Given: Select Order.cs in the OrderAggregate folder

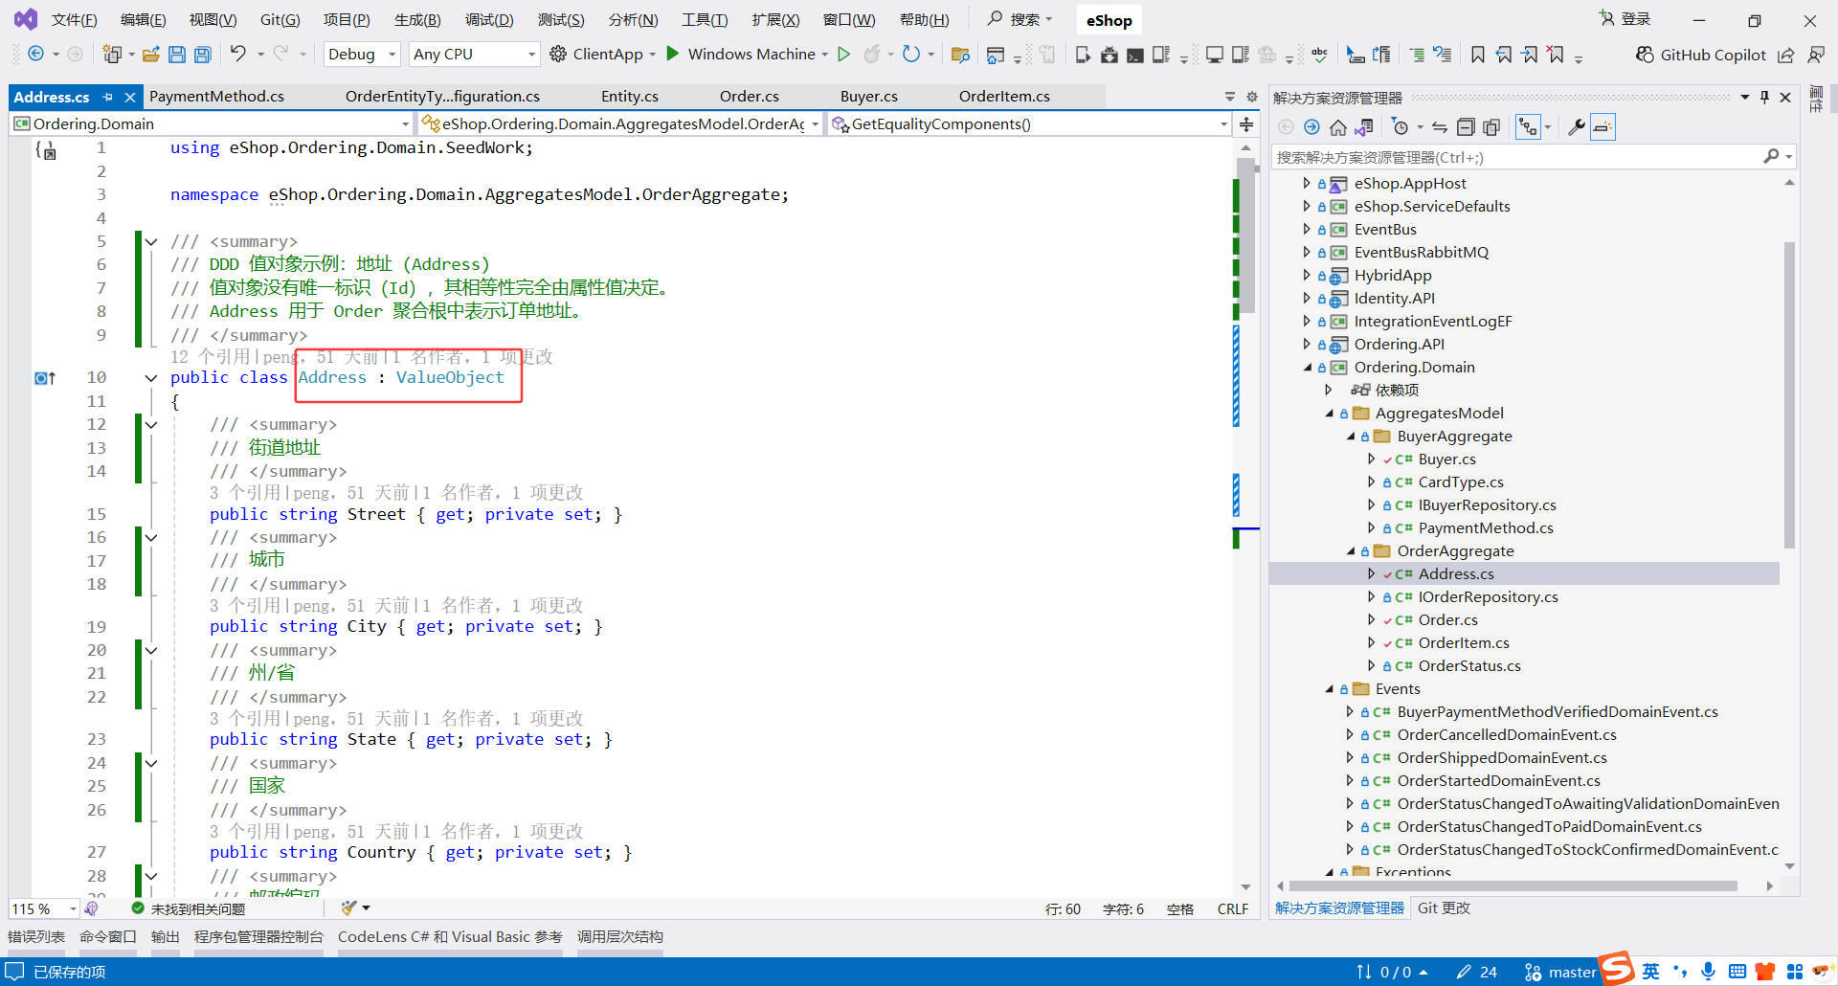Looking at the screenshot, I should pos(1447,620).
